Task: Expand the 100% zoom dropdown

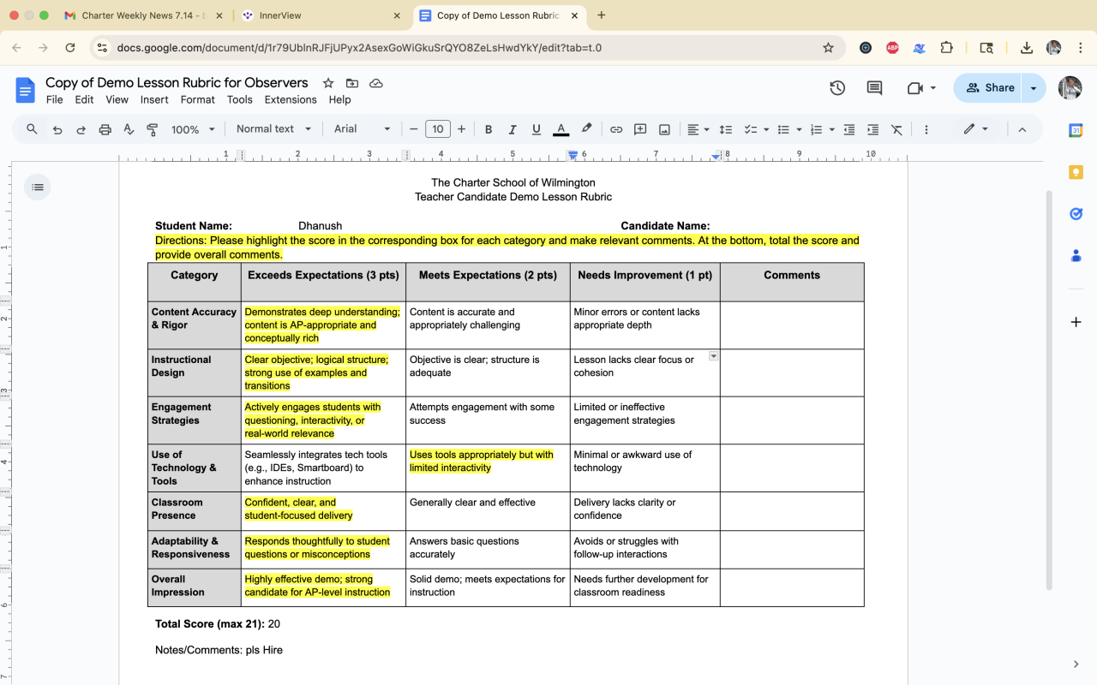Action: 192,129
